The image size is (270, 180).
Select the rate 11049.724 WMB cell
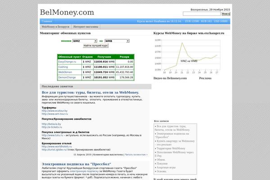(x=104, y=72)
